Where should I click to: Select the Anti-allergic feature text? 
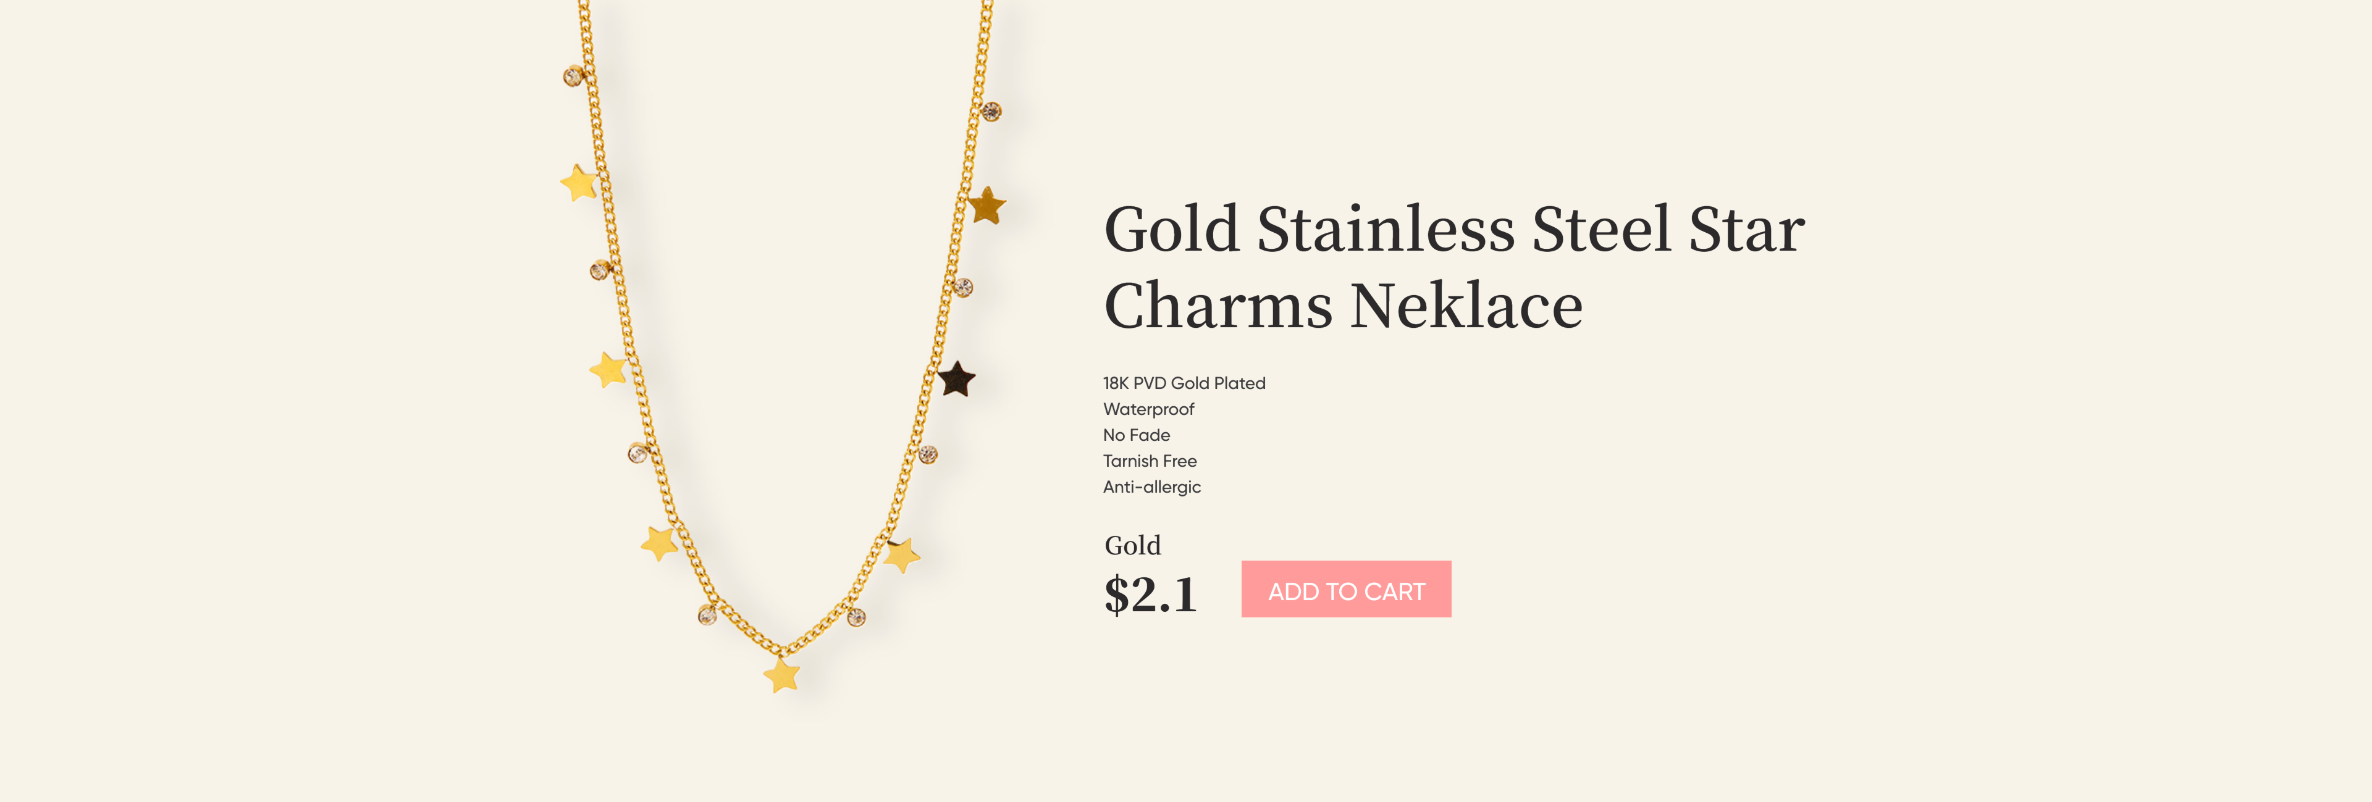1152,486
